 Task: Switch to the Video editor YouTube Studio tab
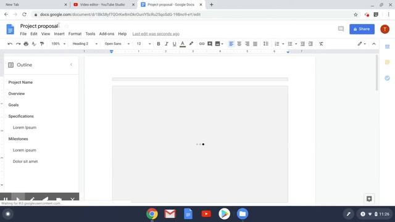pyautogui.click(x=102, y=4)
